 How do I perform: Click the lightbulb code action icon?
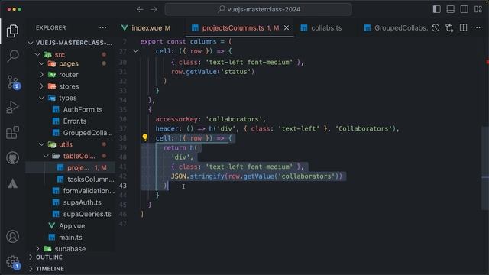tap(144, 137)
